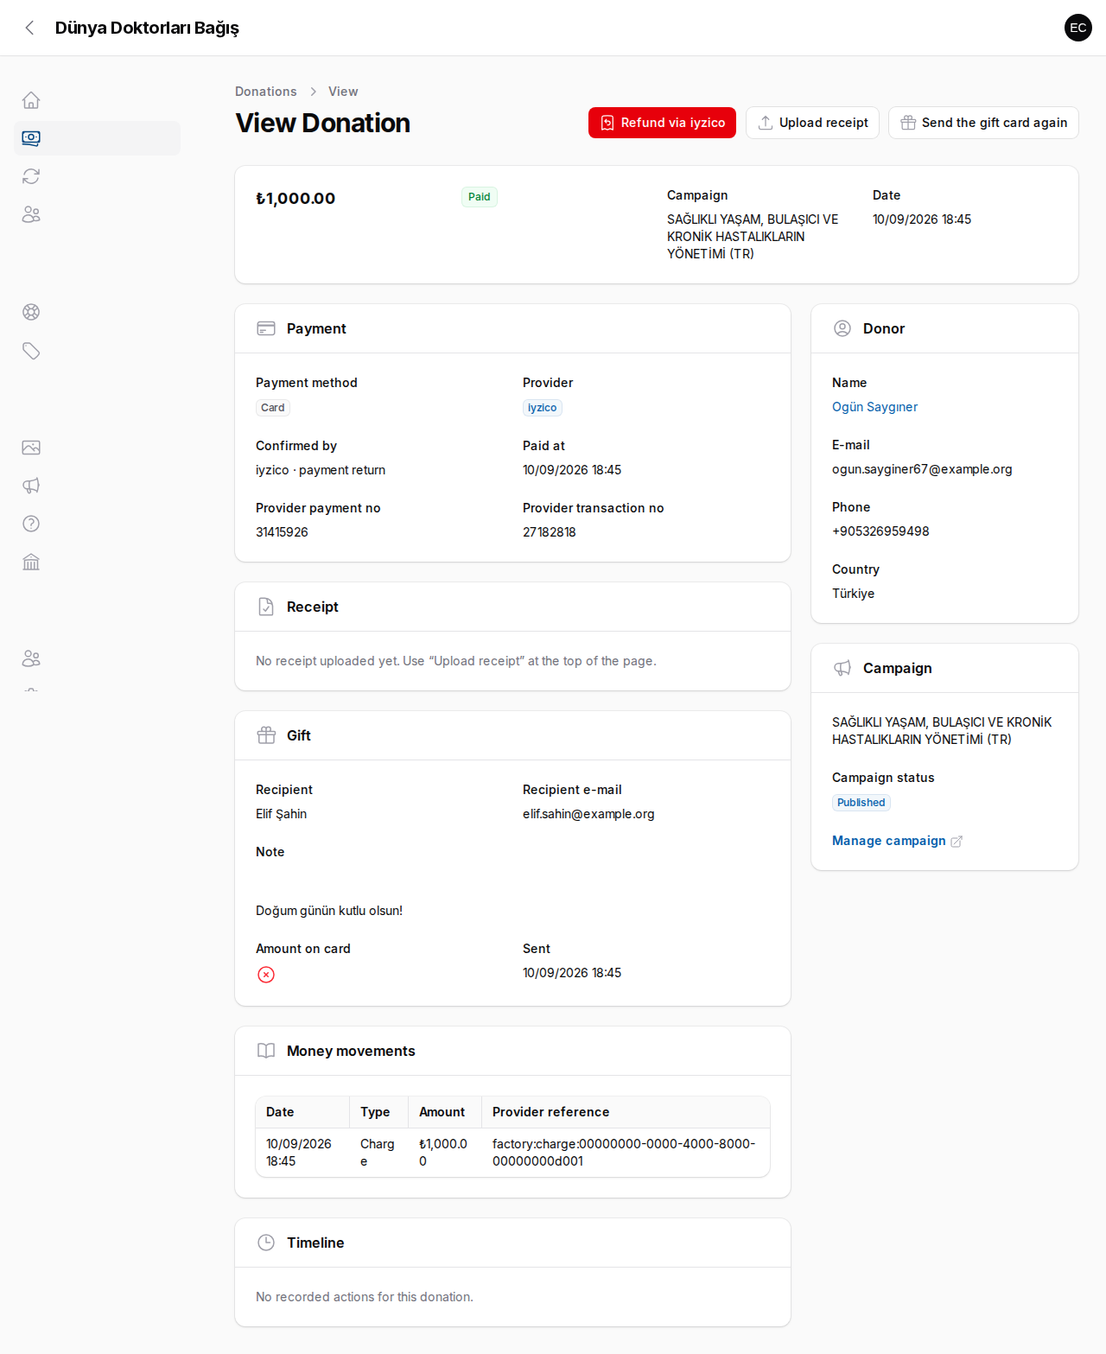Screen dimensions: 1106x1354
Task: Click the gift box icon in the Gift header
Action: pyautogui.click(x=266, y=735)
